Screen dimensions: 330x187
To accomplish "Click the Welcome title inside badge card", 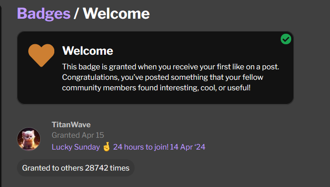I will [88, 51].
